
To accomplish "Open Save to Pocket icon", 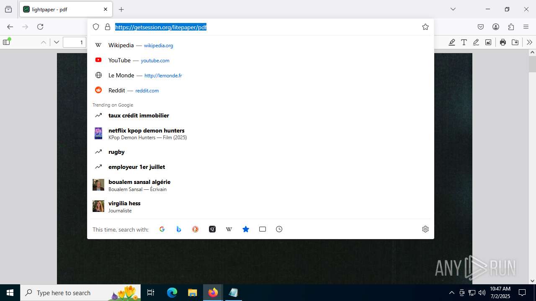I will pyautogui.click(x=481, y=27).
